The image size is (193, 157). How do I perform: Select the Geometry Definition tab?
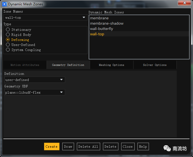click(x=68, y=65)
